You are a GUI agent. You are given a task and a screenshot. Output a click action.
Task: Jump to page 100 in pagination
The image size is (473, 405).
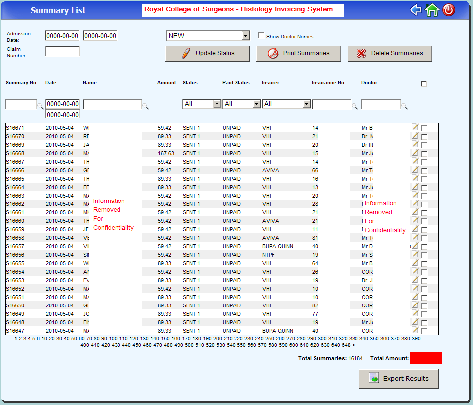[x=113, y=338]
